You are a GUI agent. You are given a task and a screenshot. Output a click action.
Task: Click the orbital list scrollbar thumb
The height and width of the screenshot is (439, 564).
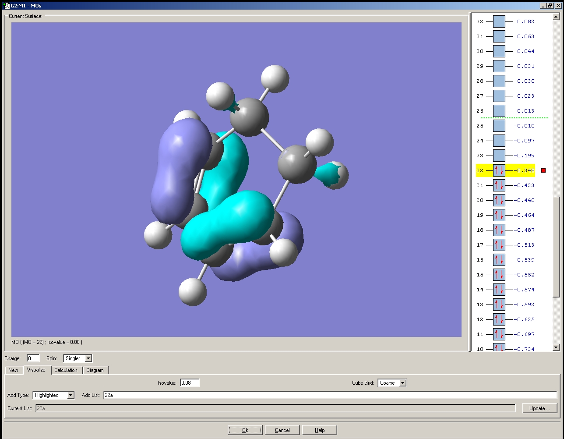(556, 246)
